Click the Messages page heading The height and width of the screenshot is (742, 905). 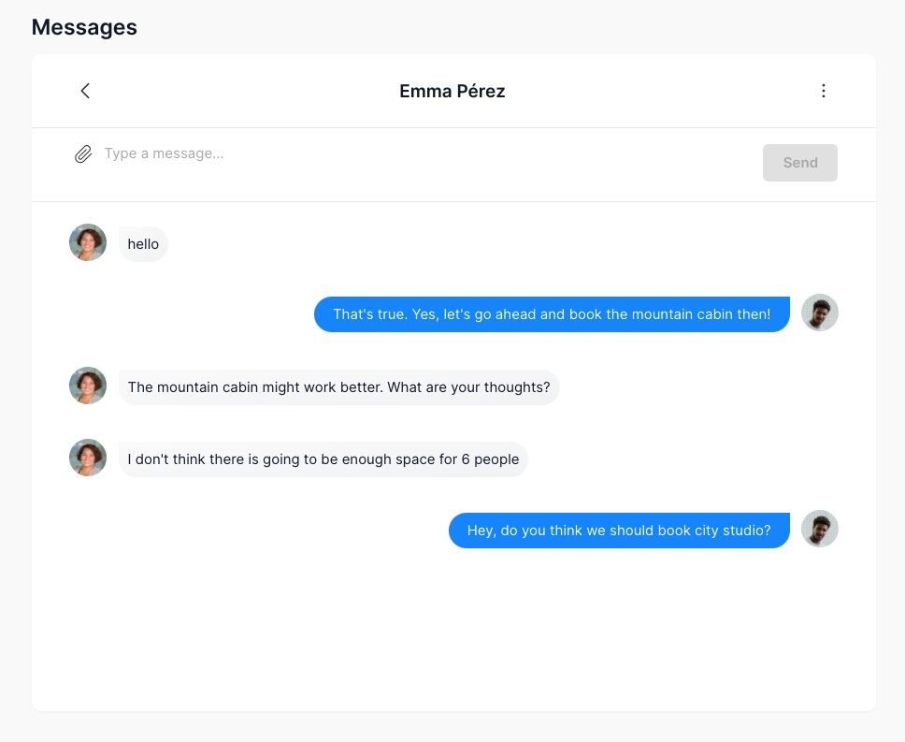click(x=84, y=27)
